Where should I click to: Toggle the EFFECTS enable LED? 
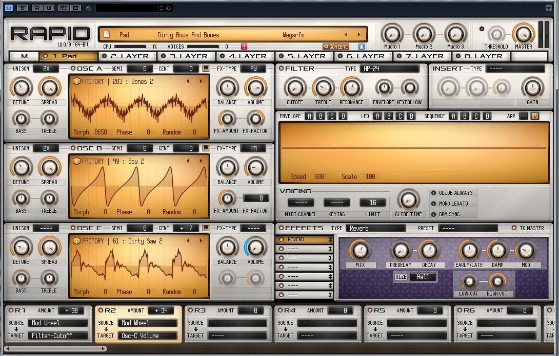click(281, 228)
